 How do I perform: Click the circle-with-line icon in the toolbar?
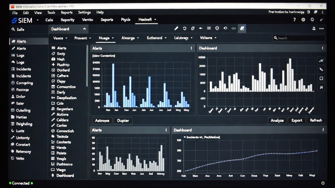pos(217,28)
